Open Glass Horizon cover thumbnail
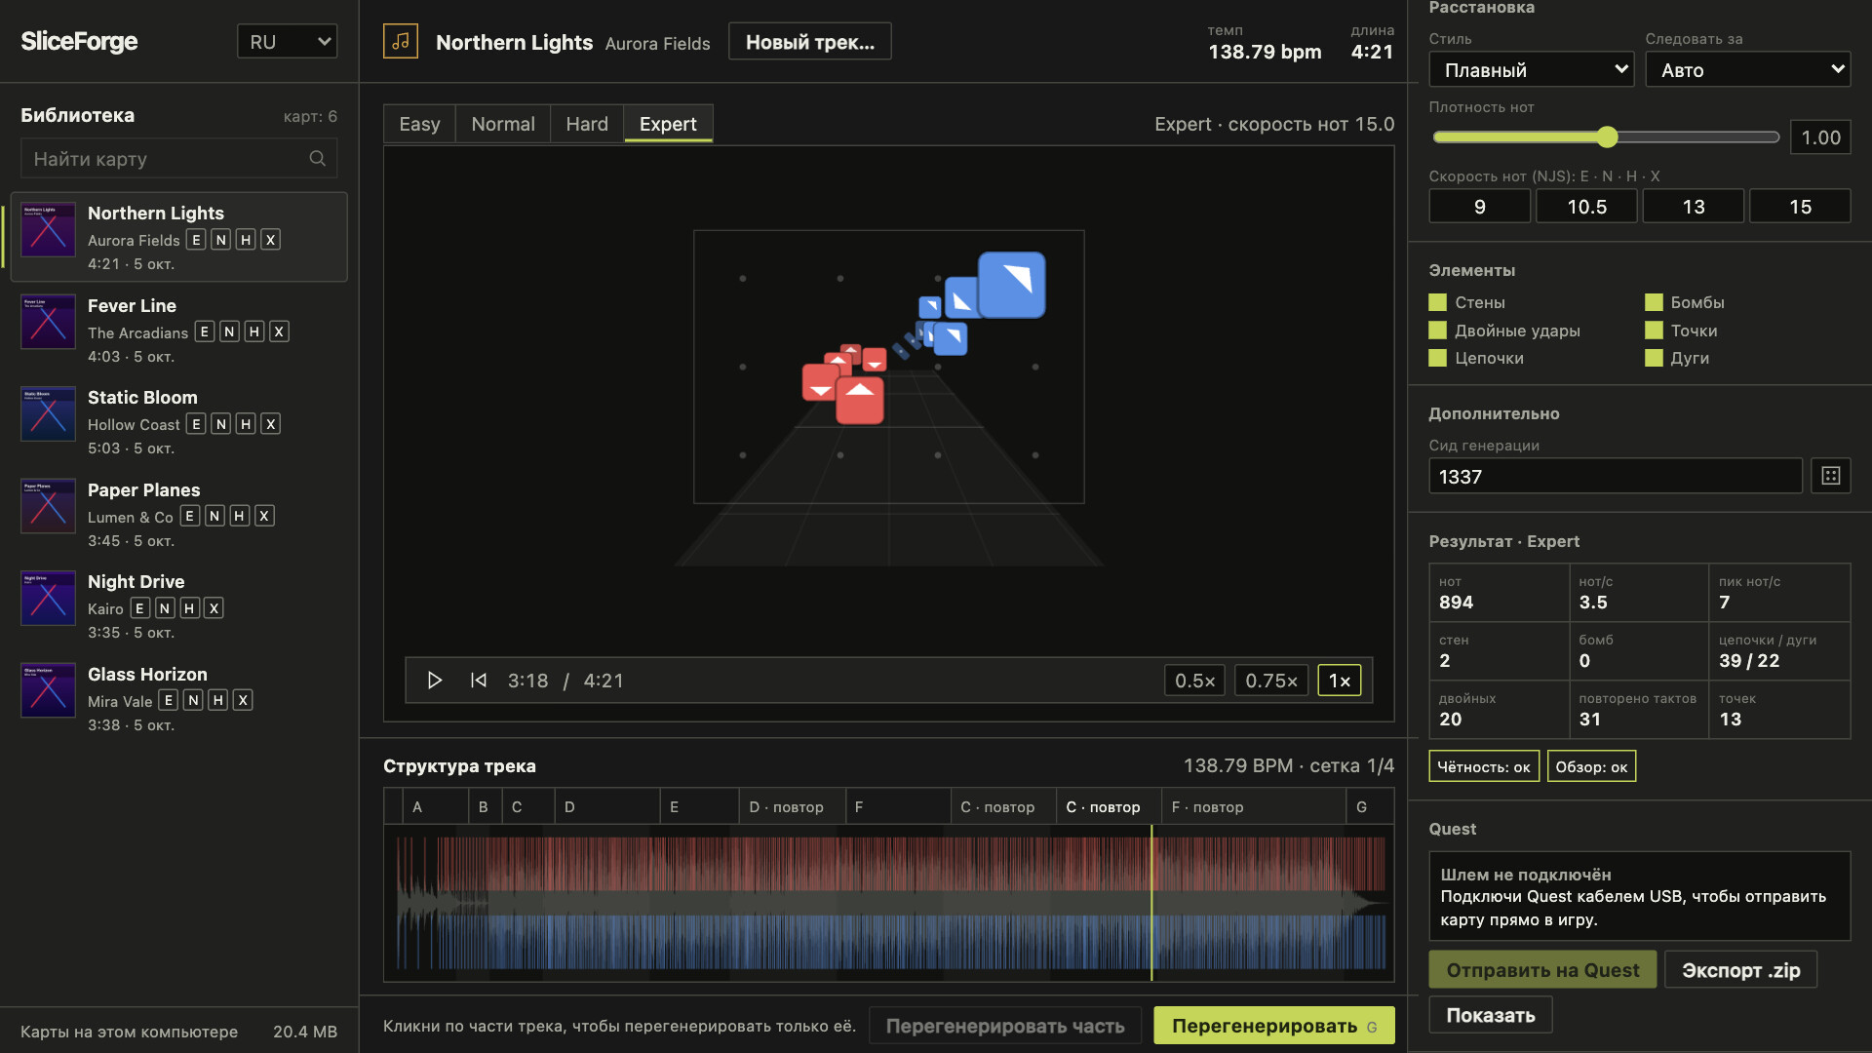Viewport: 1872px width, 1053px height. (48, 690)
